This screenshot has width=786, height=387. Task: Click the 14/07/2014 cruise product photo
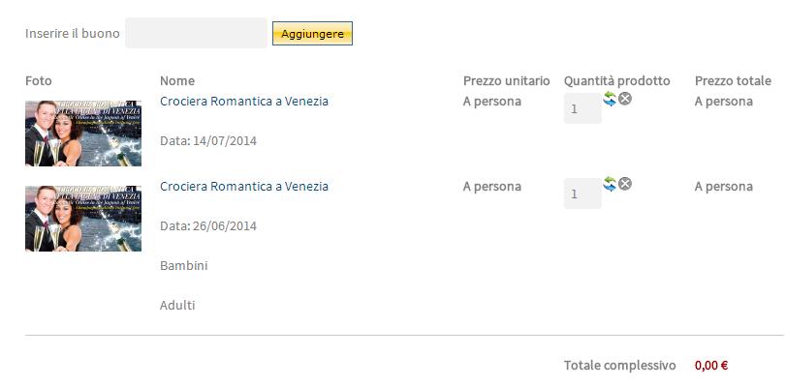click(83, 132)
